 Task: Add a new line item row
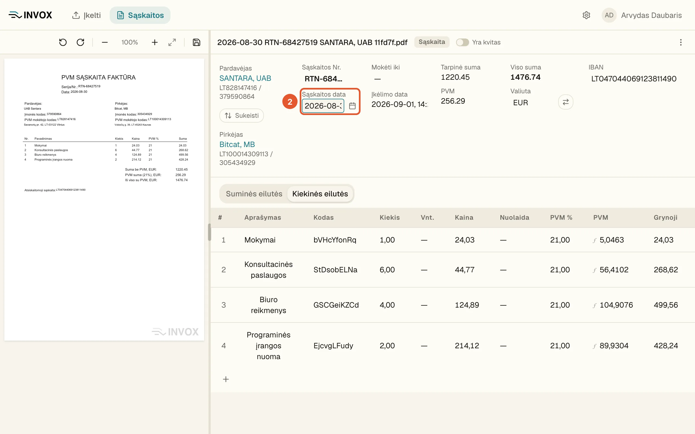(226, 379)
